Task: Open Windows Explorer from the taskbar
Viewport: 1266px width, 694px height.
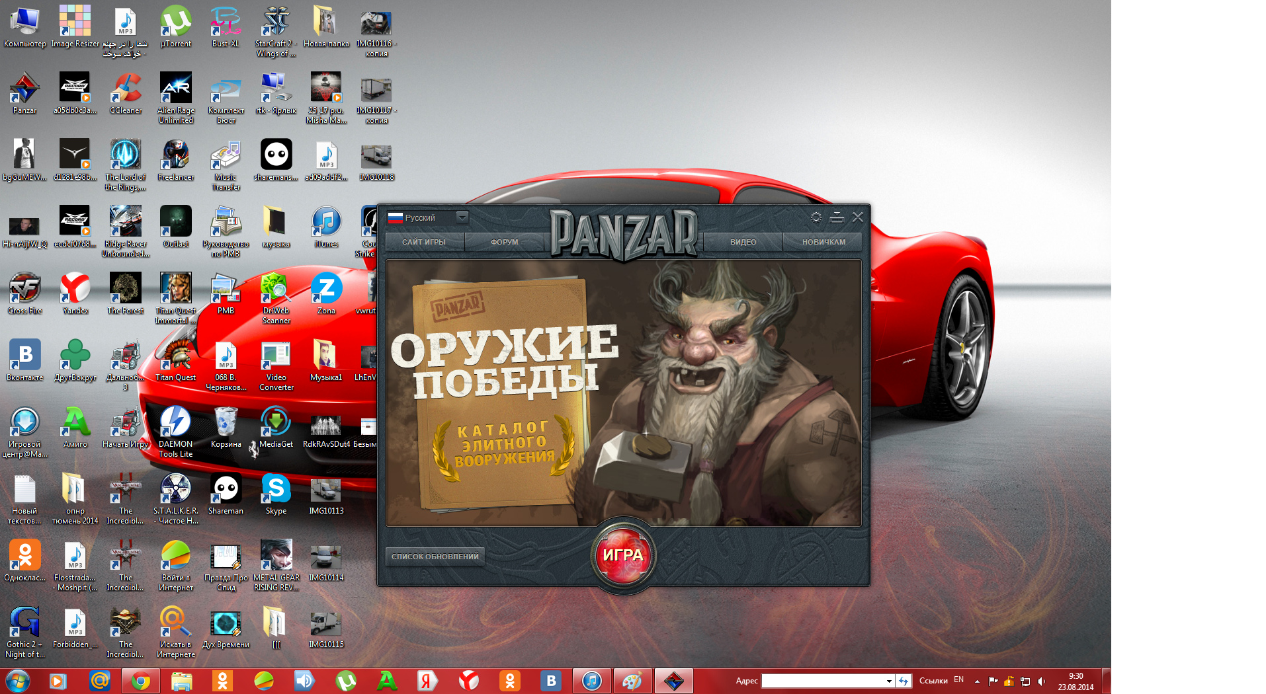Action: (181, 681)
